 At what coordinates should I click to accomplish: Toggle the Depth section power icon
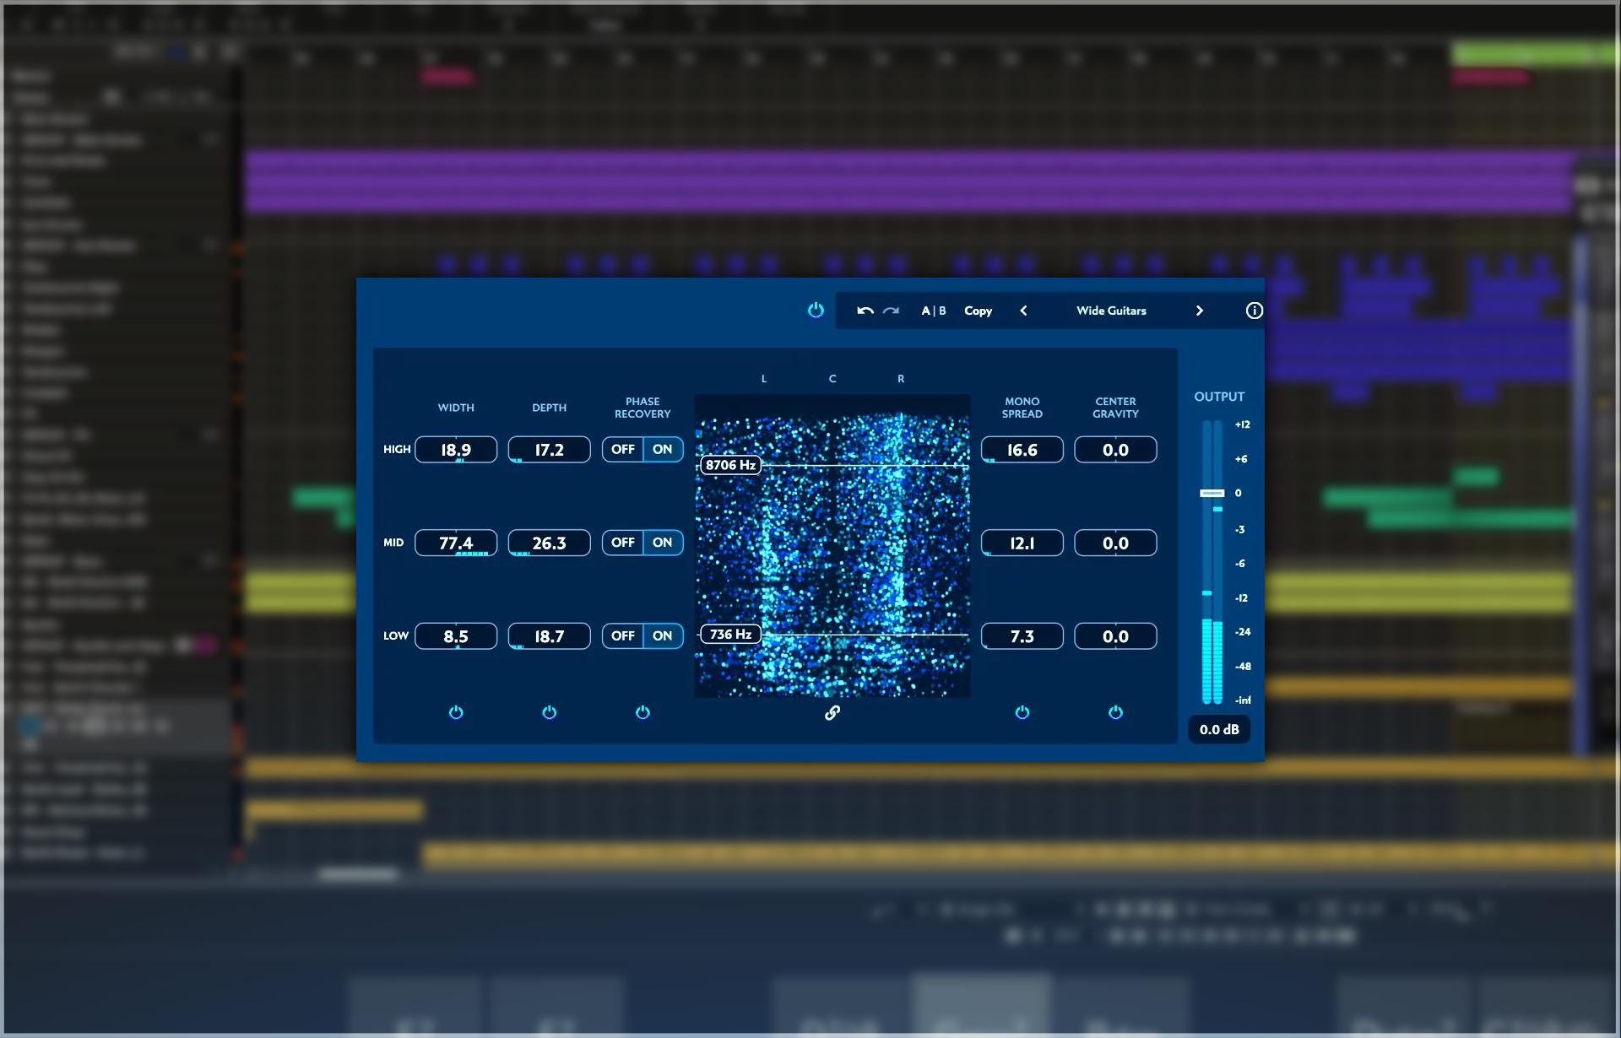point(550,712)
